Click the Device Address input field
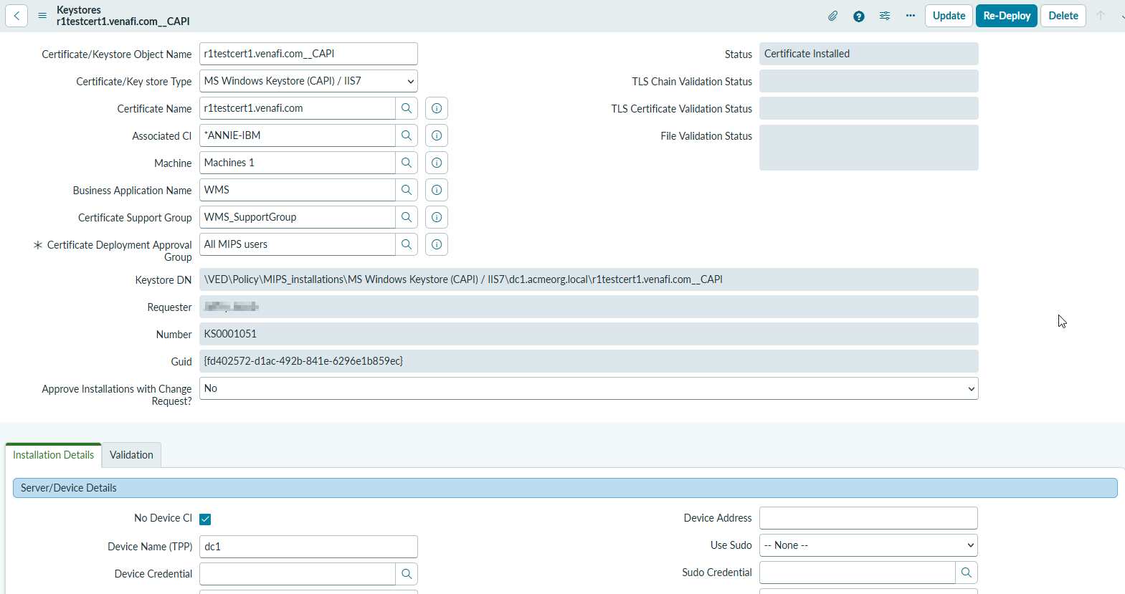The height and width of the screenshot is (594, 1125). (x=868, y=518)
